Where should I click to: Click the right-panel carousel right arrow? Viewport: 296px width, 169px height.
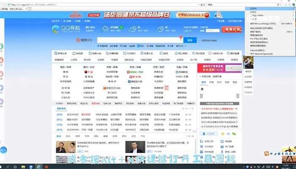pos(238,96)
